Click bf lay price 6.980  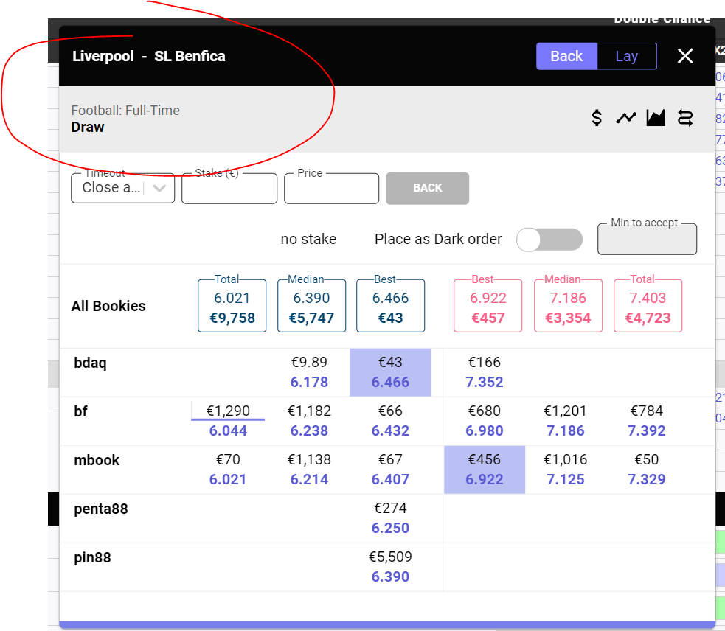(484, 430)
